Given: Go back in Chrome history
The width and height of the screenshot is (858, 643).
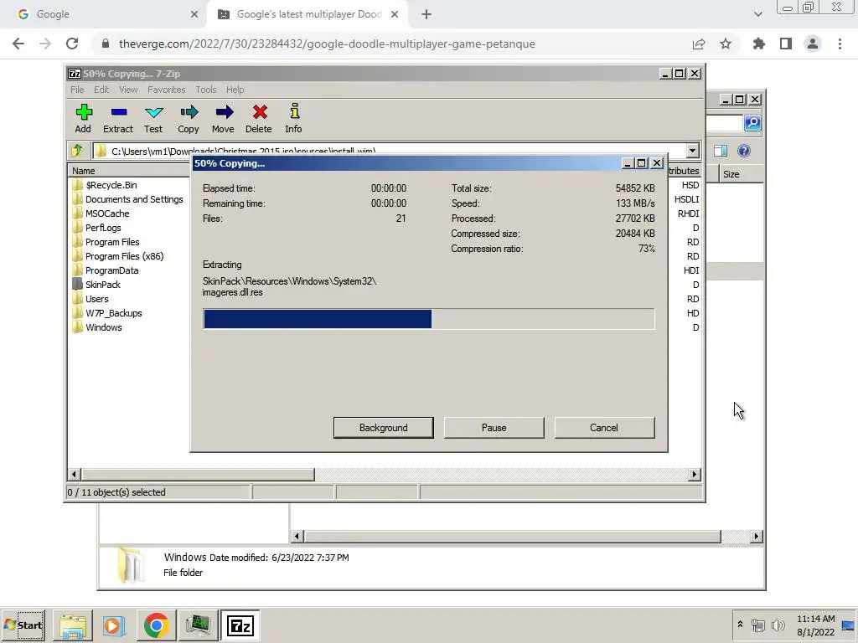Looking at the screenshot, I should coord(18,44).
